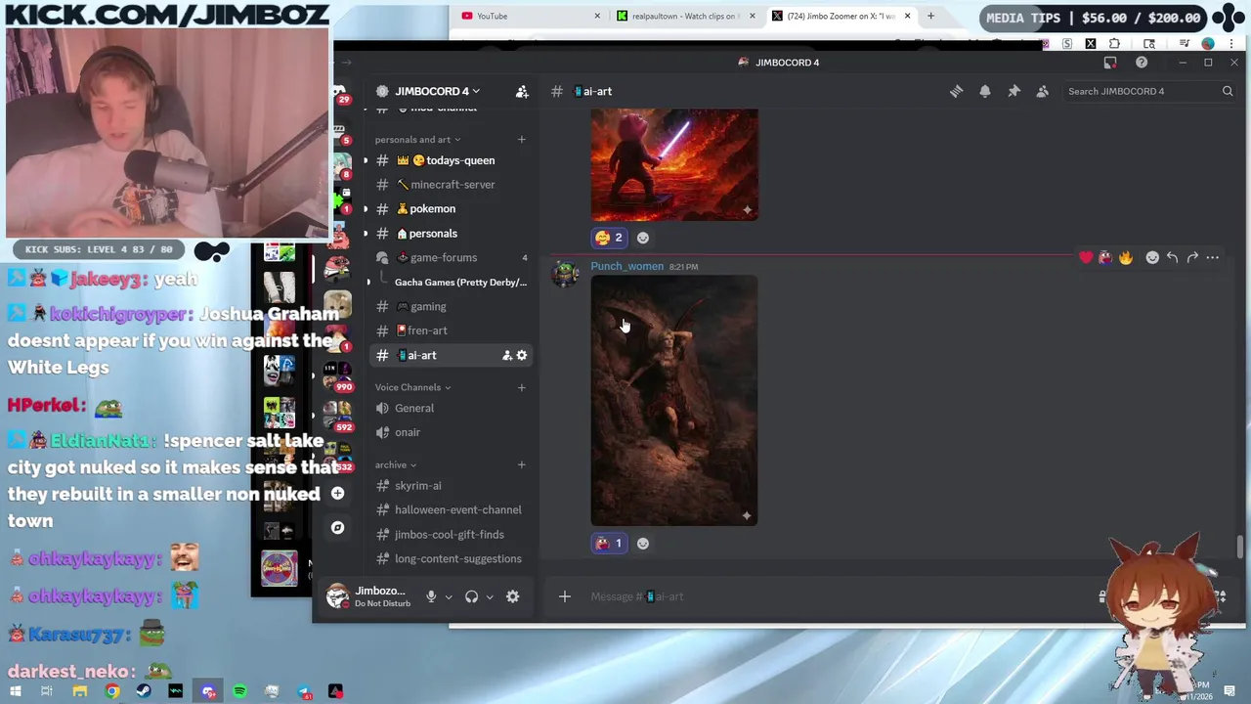The width and height of the screenshot is (1251, 704).
Task: Switch to Jimbo Zoomer on X tab
Action: pos(841,16)
